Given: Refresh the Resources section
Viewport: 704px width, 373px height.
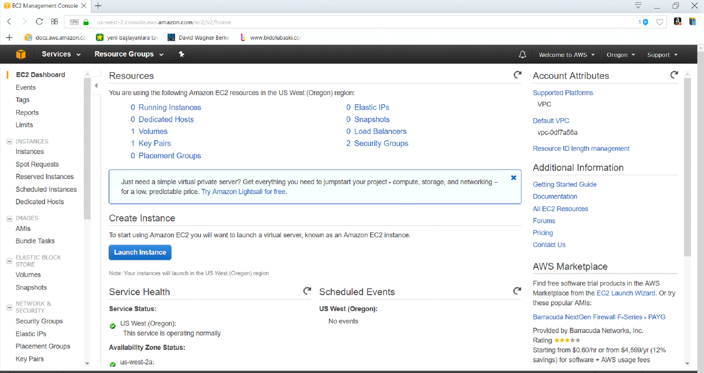Looking at the screenshot, I should coord(518,75).
